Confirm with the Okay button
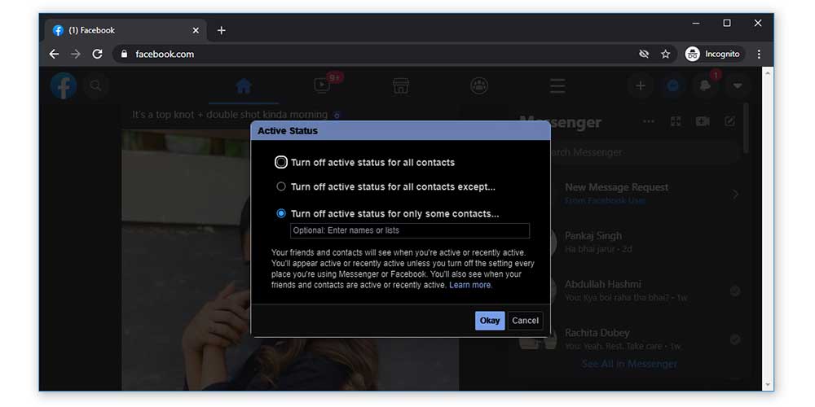Viewport: 815px width, 407px height. [x=490, y=321]
